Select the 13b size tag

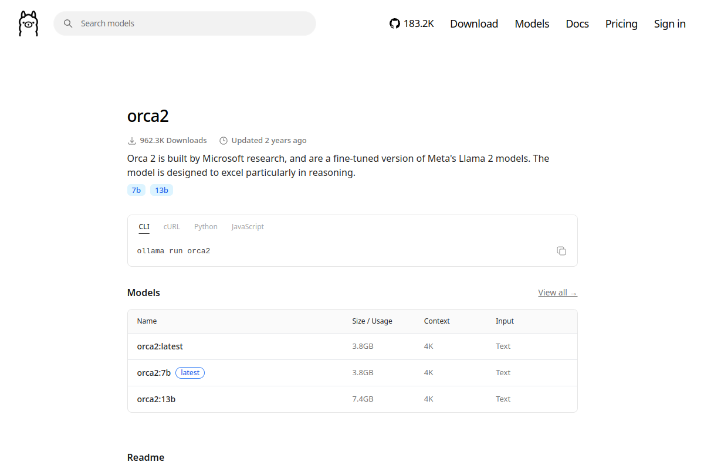coord(161,190)
